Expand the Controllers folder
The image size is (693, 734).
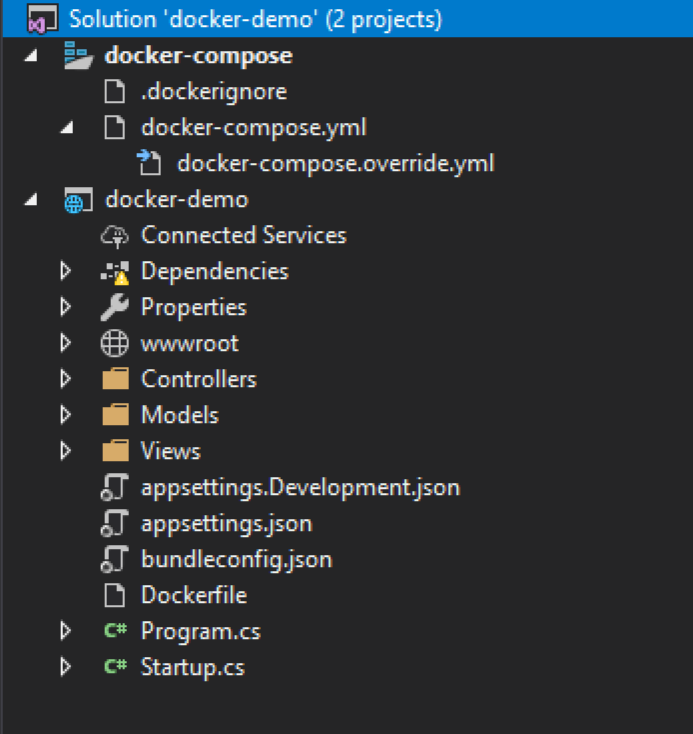pyautogui.click(x=65, y=379)
